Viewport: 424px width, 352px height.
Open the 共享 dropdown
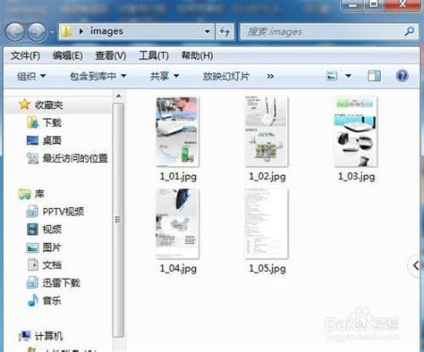coord(165,76)
